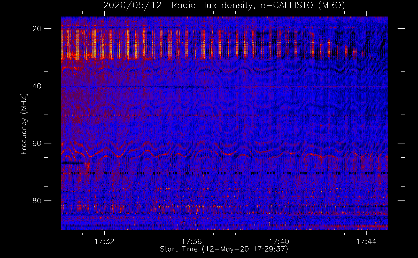Click the 20 frequency tick label
The height and width of the screenshot is (258, 418).
point(37,29)
